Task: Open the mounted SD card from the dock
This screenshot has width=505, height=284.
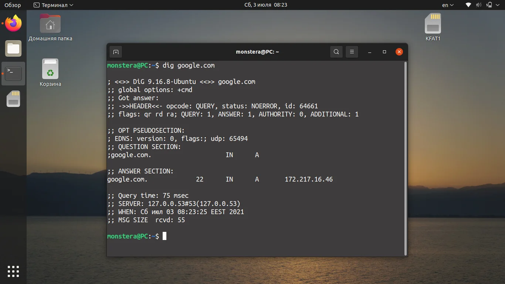Action: 13,99
